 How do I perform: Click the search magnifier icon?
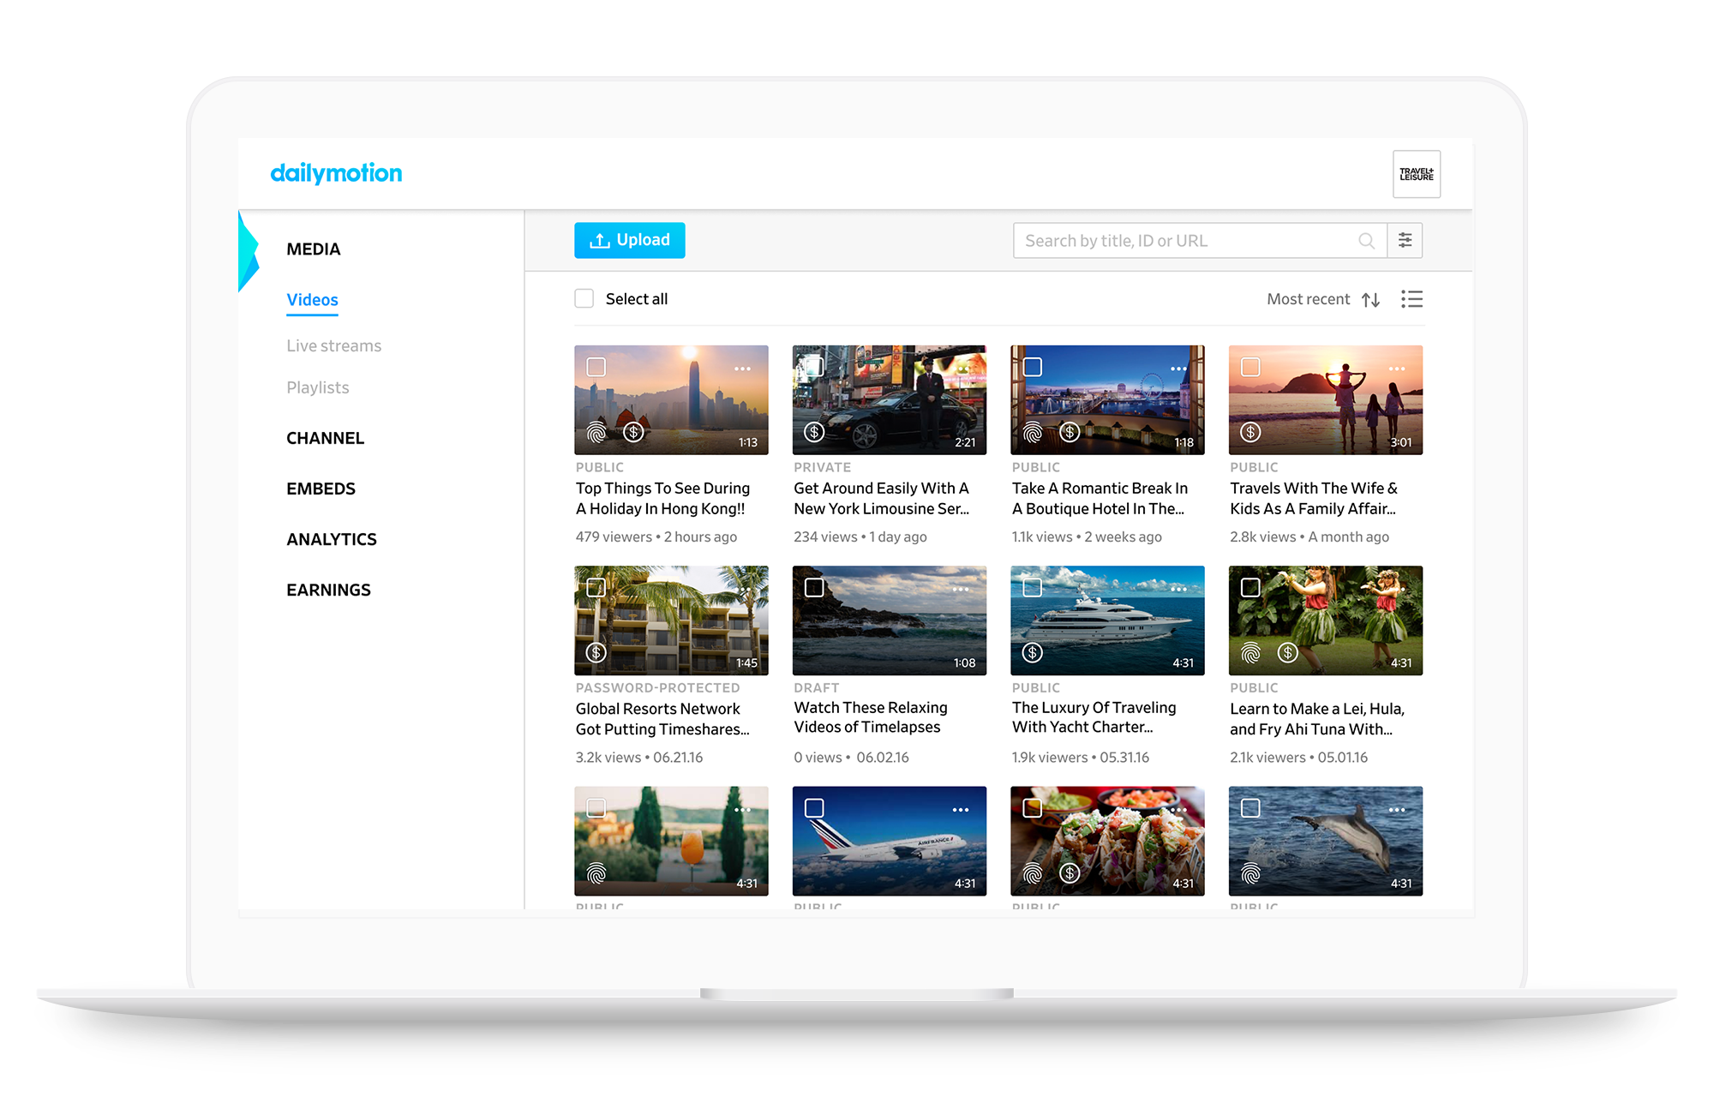pyautogui.click(x=1366, y=241)
